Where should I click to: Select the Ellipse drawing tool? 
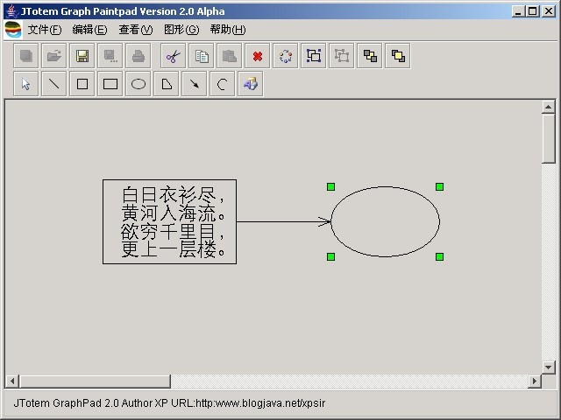click(138, 84)
